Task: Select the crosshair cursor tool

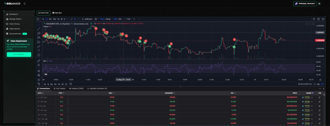Action: coord(39,24)
